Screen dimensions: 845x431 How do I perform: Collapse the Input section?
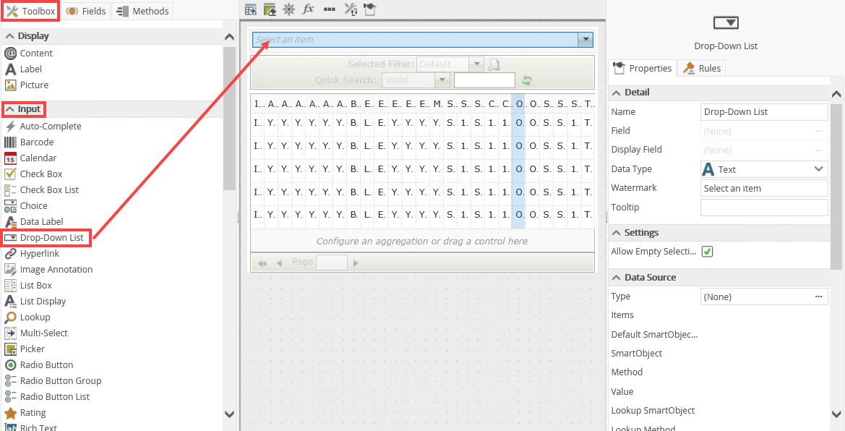[9, 109]
